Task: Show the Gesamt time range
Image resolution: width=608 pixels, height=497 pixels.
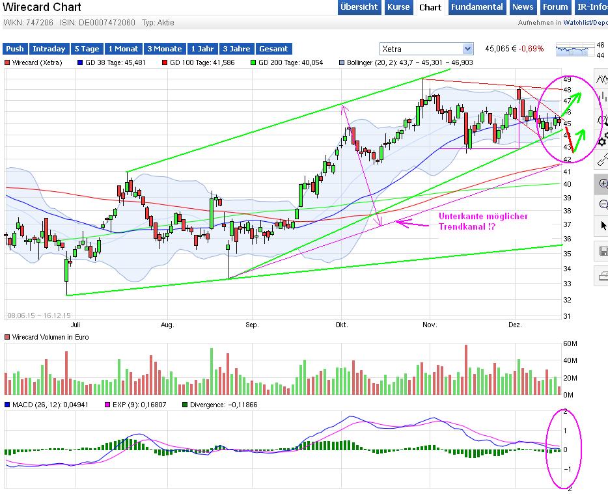Action: [x=273, y=49]
